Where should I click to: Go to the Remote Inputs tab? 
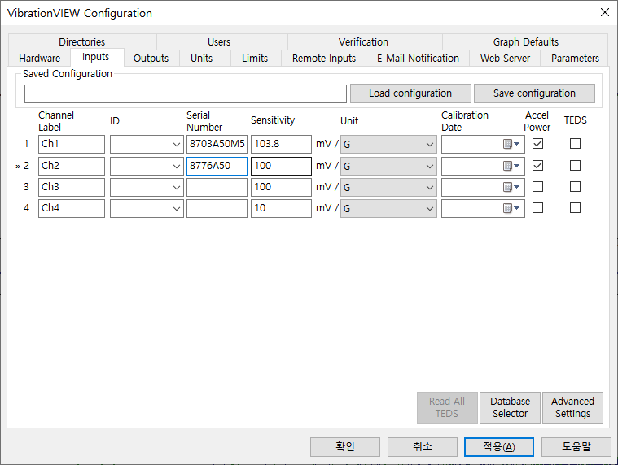coord(324,59)
